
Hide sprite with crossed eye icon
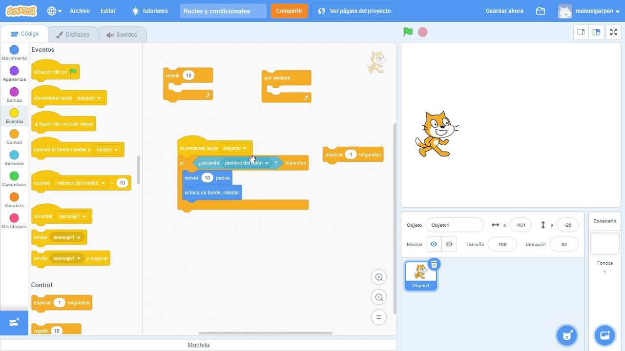449,244
